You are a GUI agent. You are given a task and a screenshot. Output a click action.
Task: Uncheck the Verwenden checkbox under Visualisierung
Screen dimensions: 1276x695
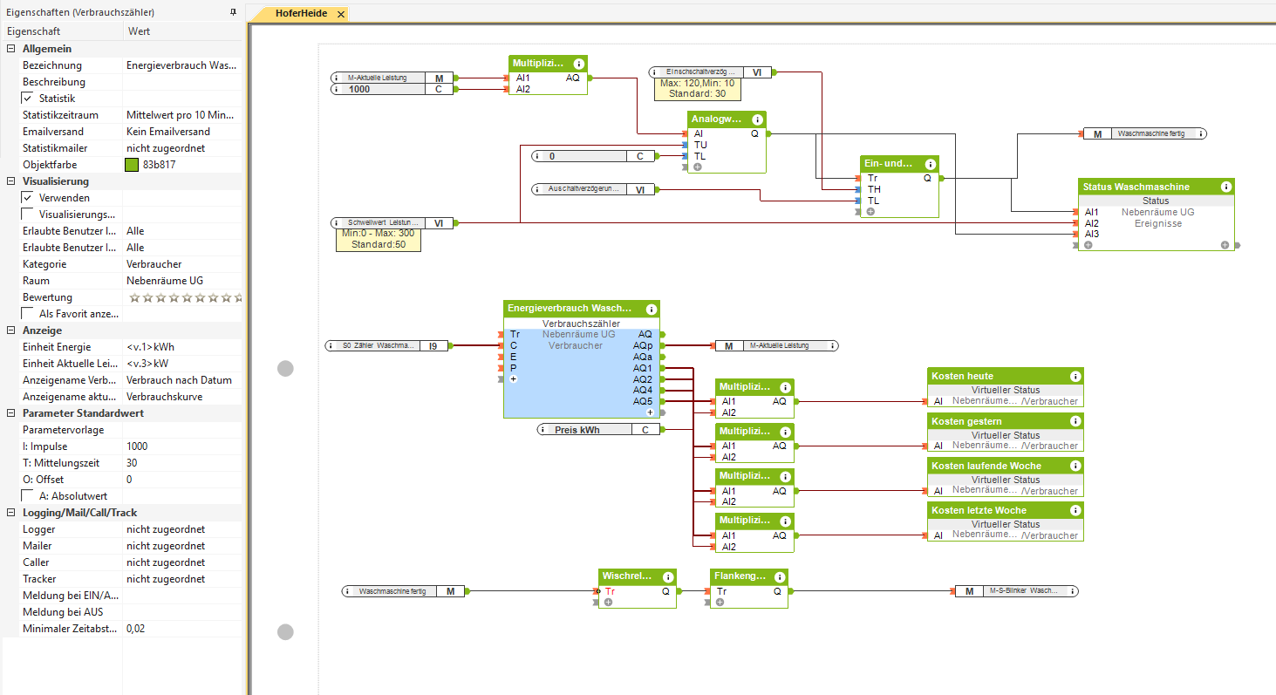pyautogui.click(x=28, y=198)
